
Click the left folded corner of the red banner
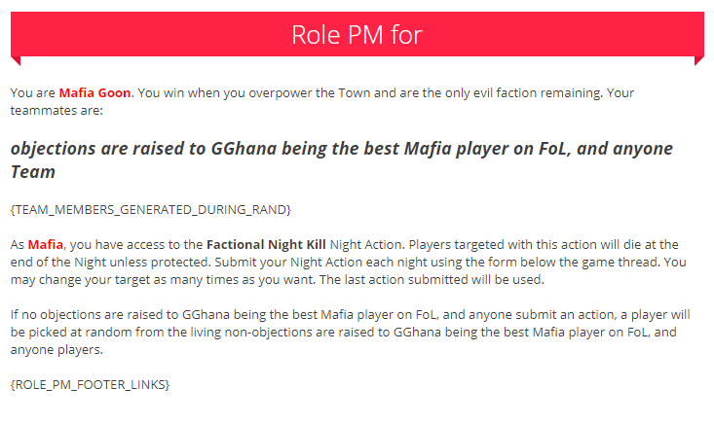pos(15,61)
